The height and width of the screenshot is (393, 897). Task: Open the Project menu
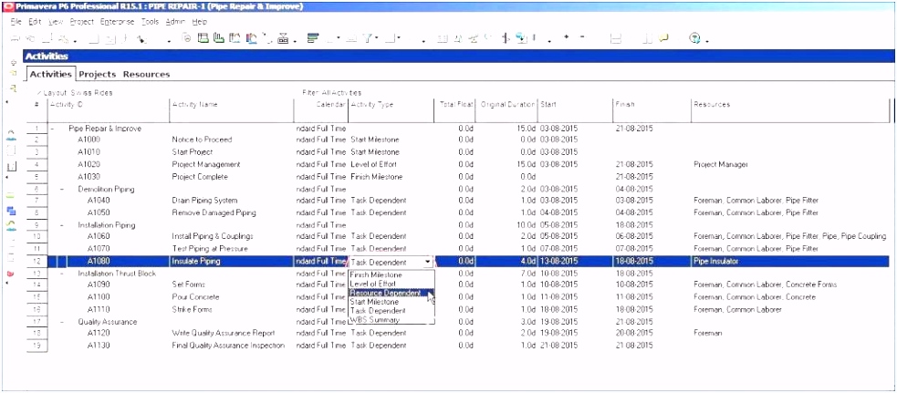(82, 21)
